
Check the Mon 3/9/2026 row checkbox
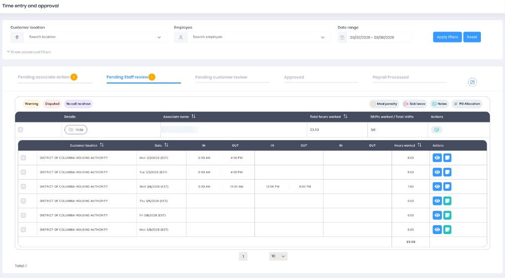(x=23, y=230)
